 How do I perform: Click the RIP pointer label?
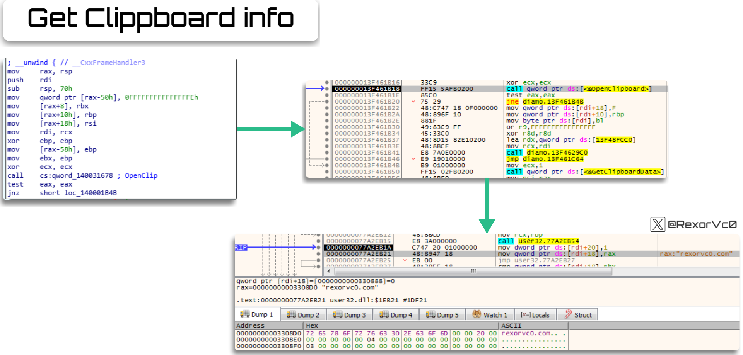tap(241, 247)
